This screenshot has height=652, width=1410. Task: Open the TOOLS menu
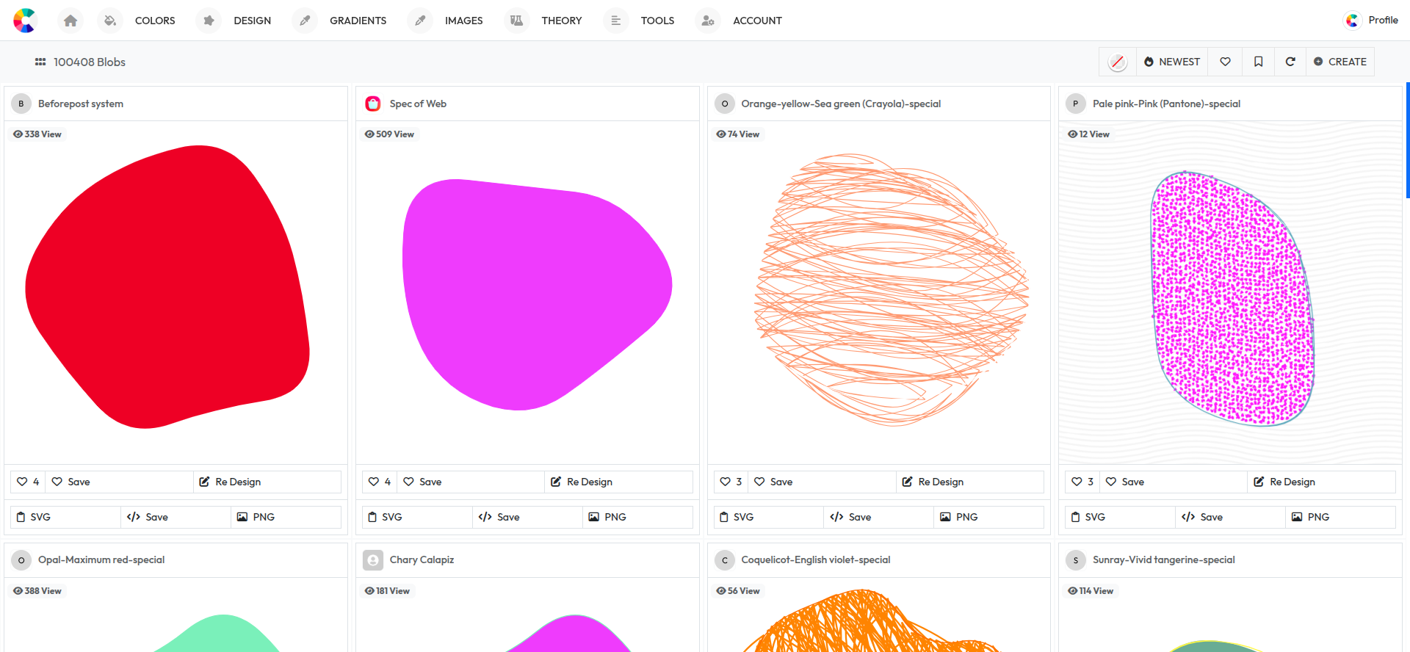point(657,21)
